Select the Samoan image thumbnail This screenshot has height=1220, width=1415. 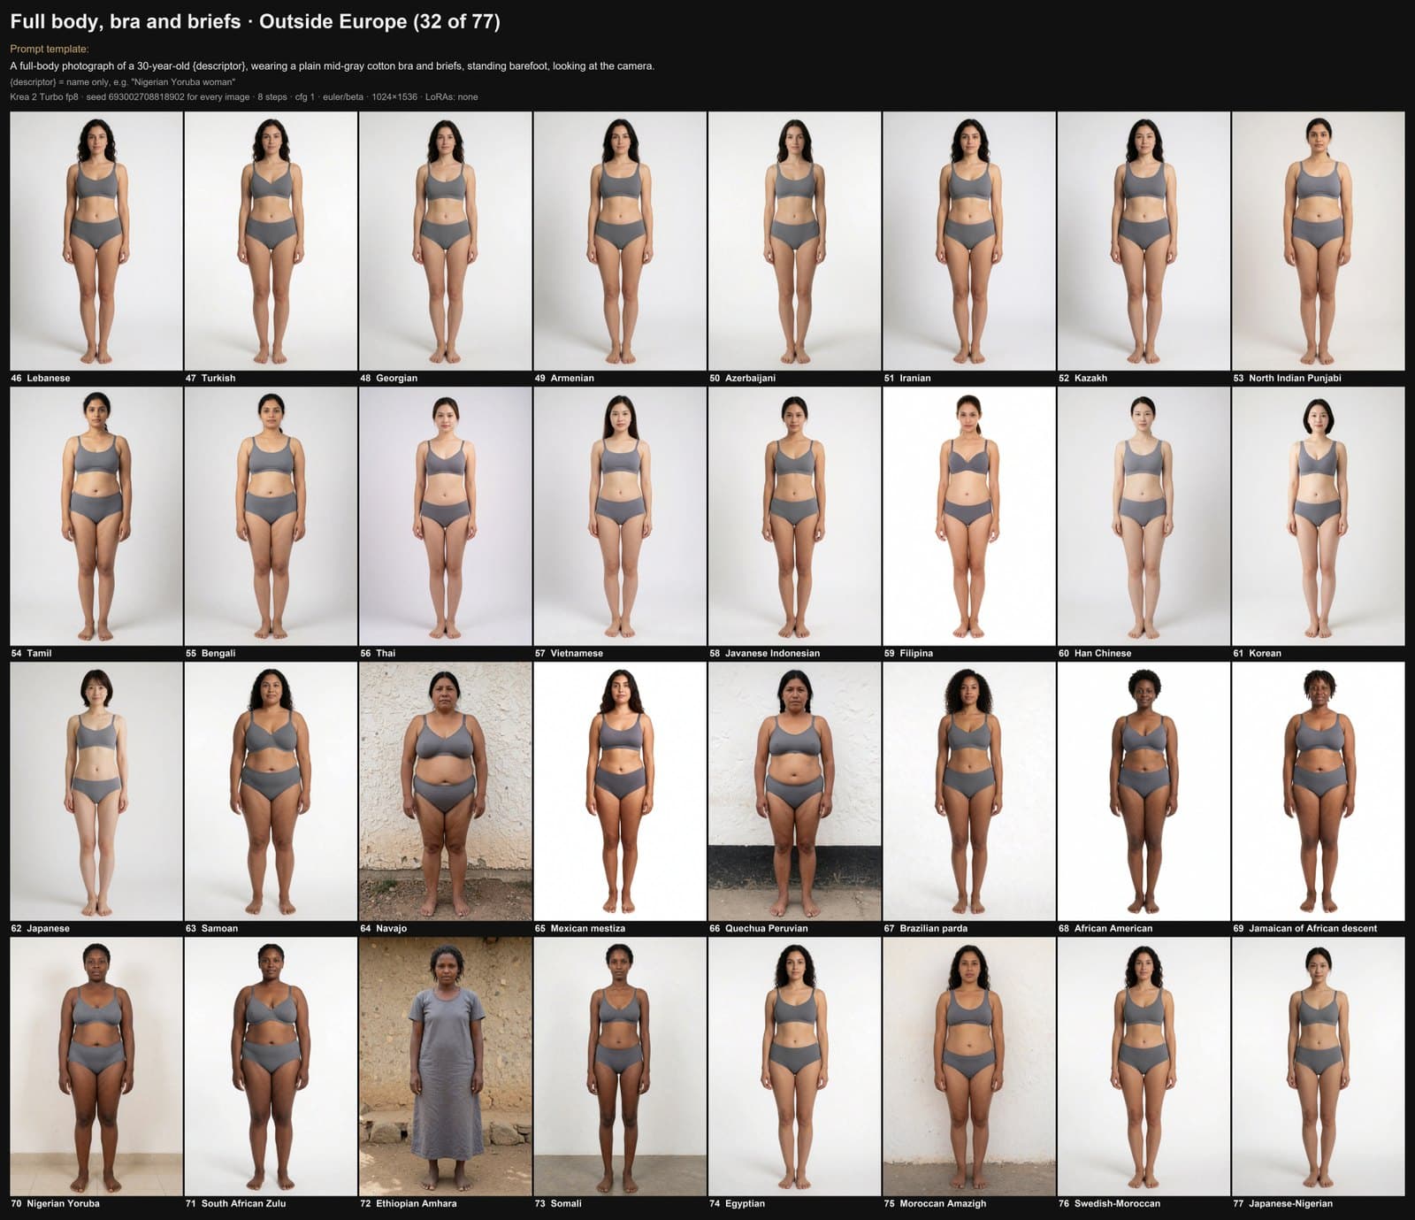click(x=271, y=791)
